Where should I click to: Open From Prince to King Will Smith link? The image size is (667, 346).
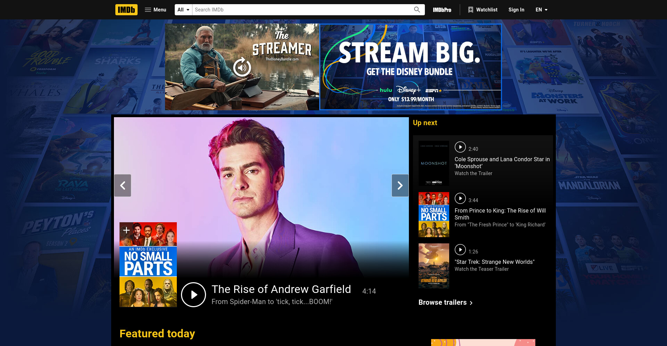click(500, 214)
